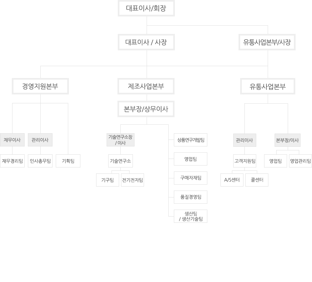This screenshot has width=312, height=282.
Task: Select the 재무이사 box
Action: tap(12, 140)
